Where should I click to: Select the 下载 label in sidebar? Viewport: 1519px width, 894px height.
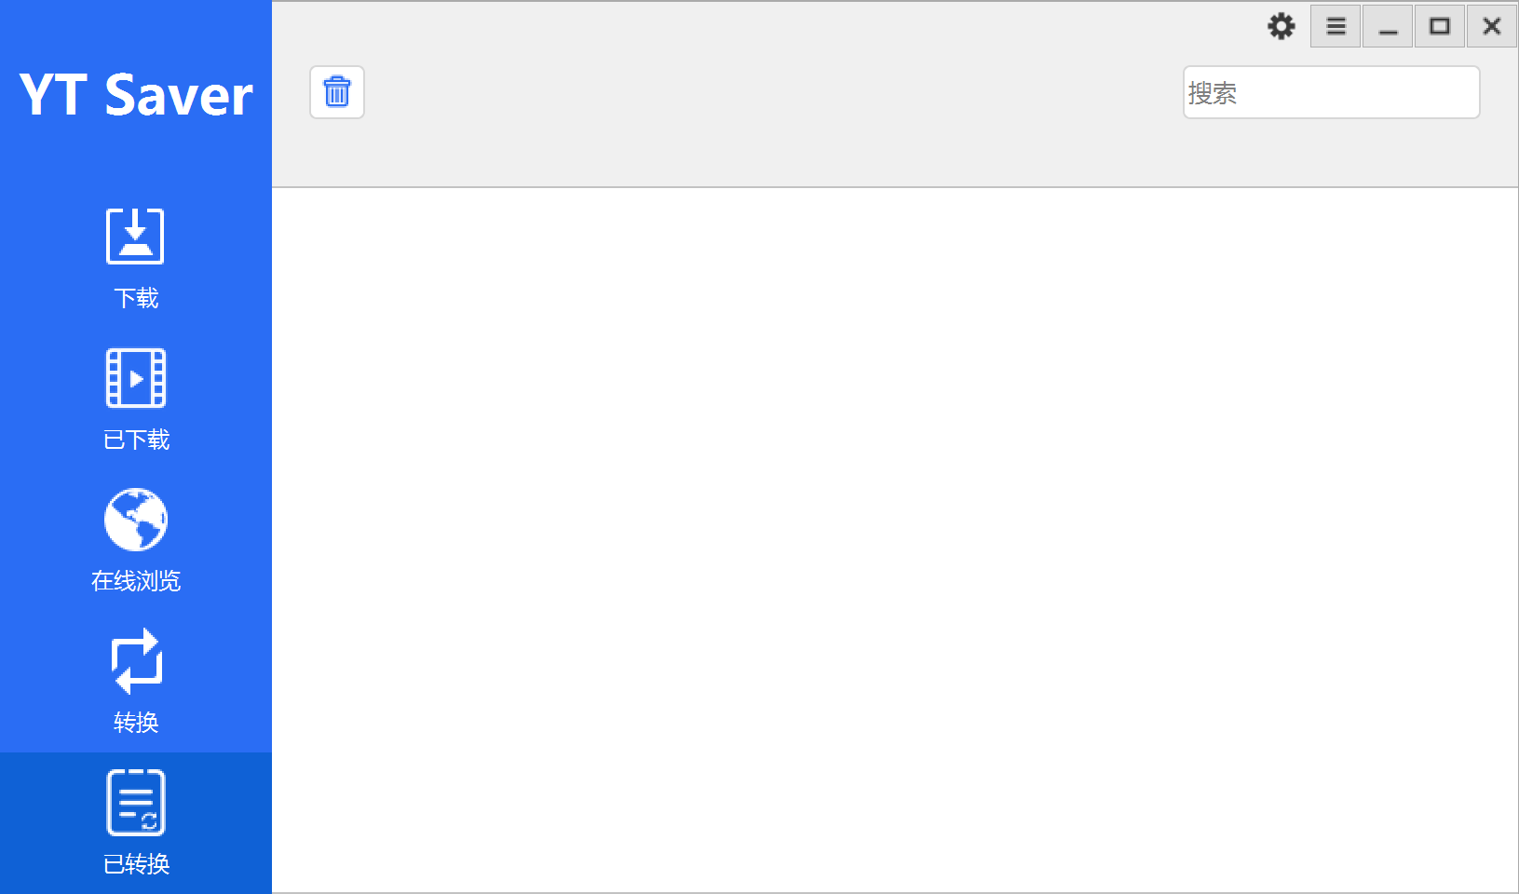pos(136,298)
